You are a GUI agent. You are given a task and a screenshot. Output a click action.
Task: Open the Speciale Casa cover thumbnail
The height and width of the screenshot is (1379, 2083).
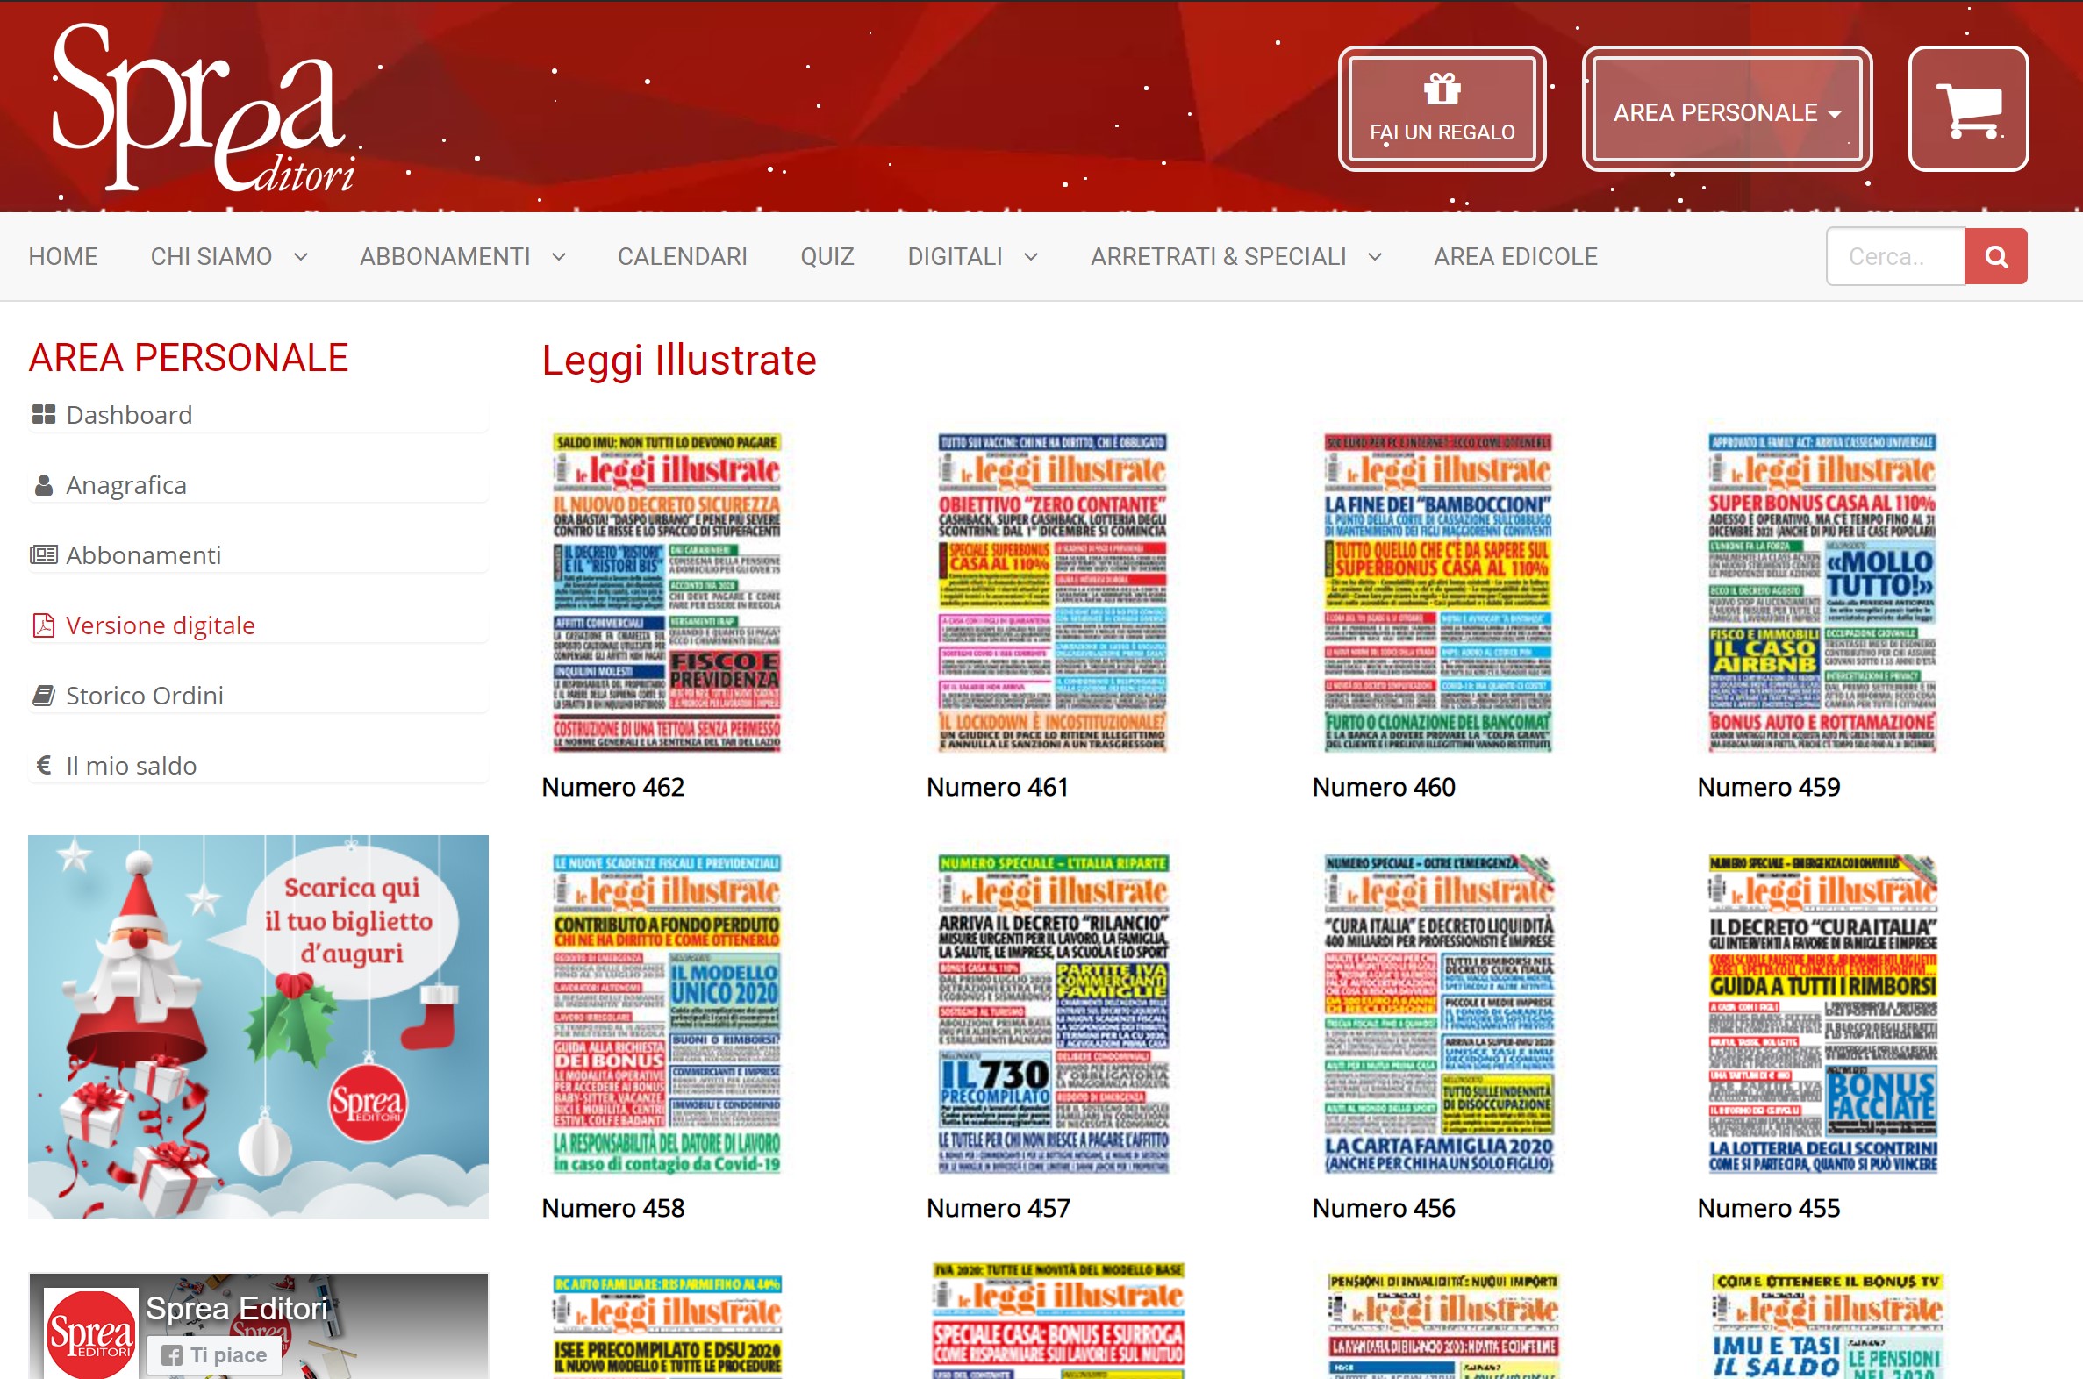click(x=1058, y=1320)
